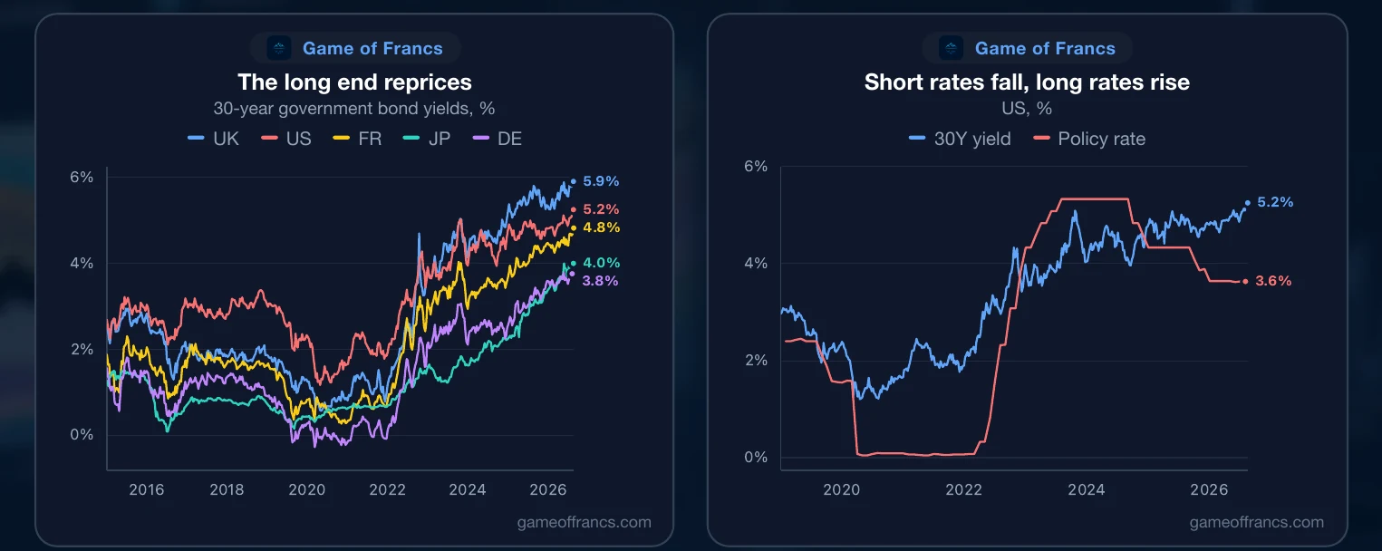Click the title 'The long end reprices'

tap(354, 82)
